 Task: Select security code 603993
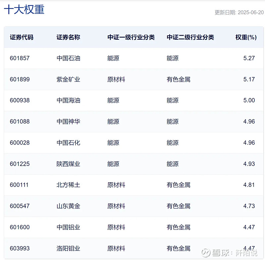tap(20, 248)
